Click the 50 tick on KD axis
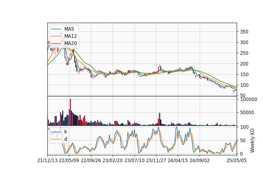 click(243, 140)
